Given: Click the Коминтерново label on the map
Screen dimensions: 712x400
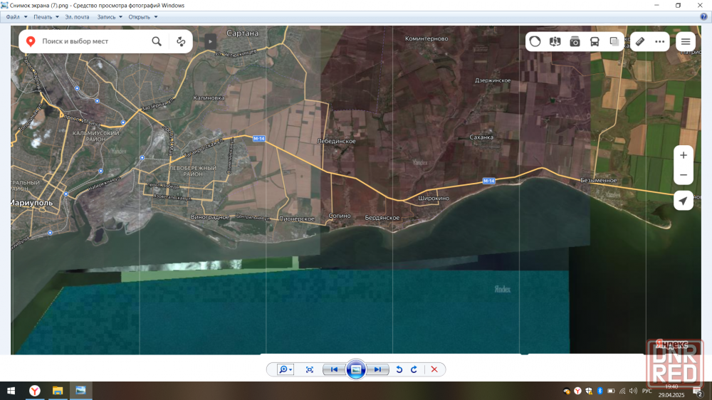Looking at the screenshot, I should coord(426,38).
